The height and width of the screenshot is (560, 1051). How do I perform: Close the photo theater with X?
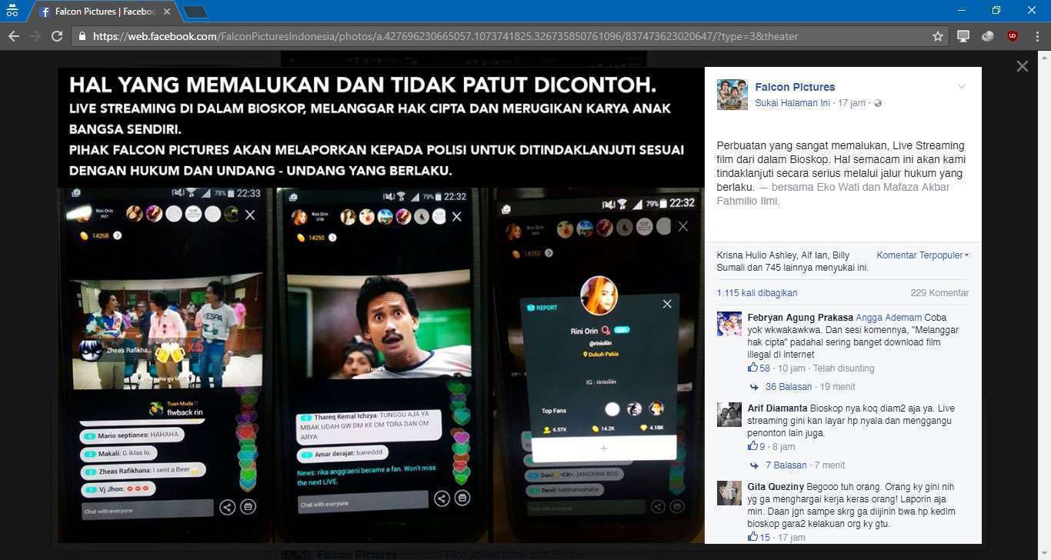(x=1022, y=66)
